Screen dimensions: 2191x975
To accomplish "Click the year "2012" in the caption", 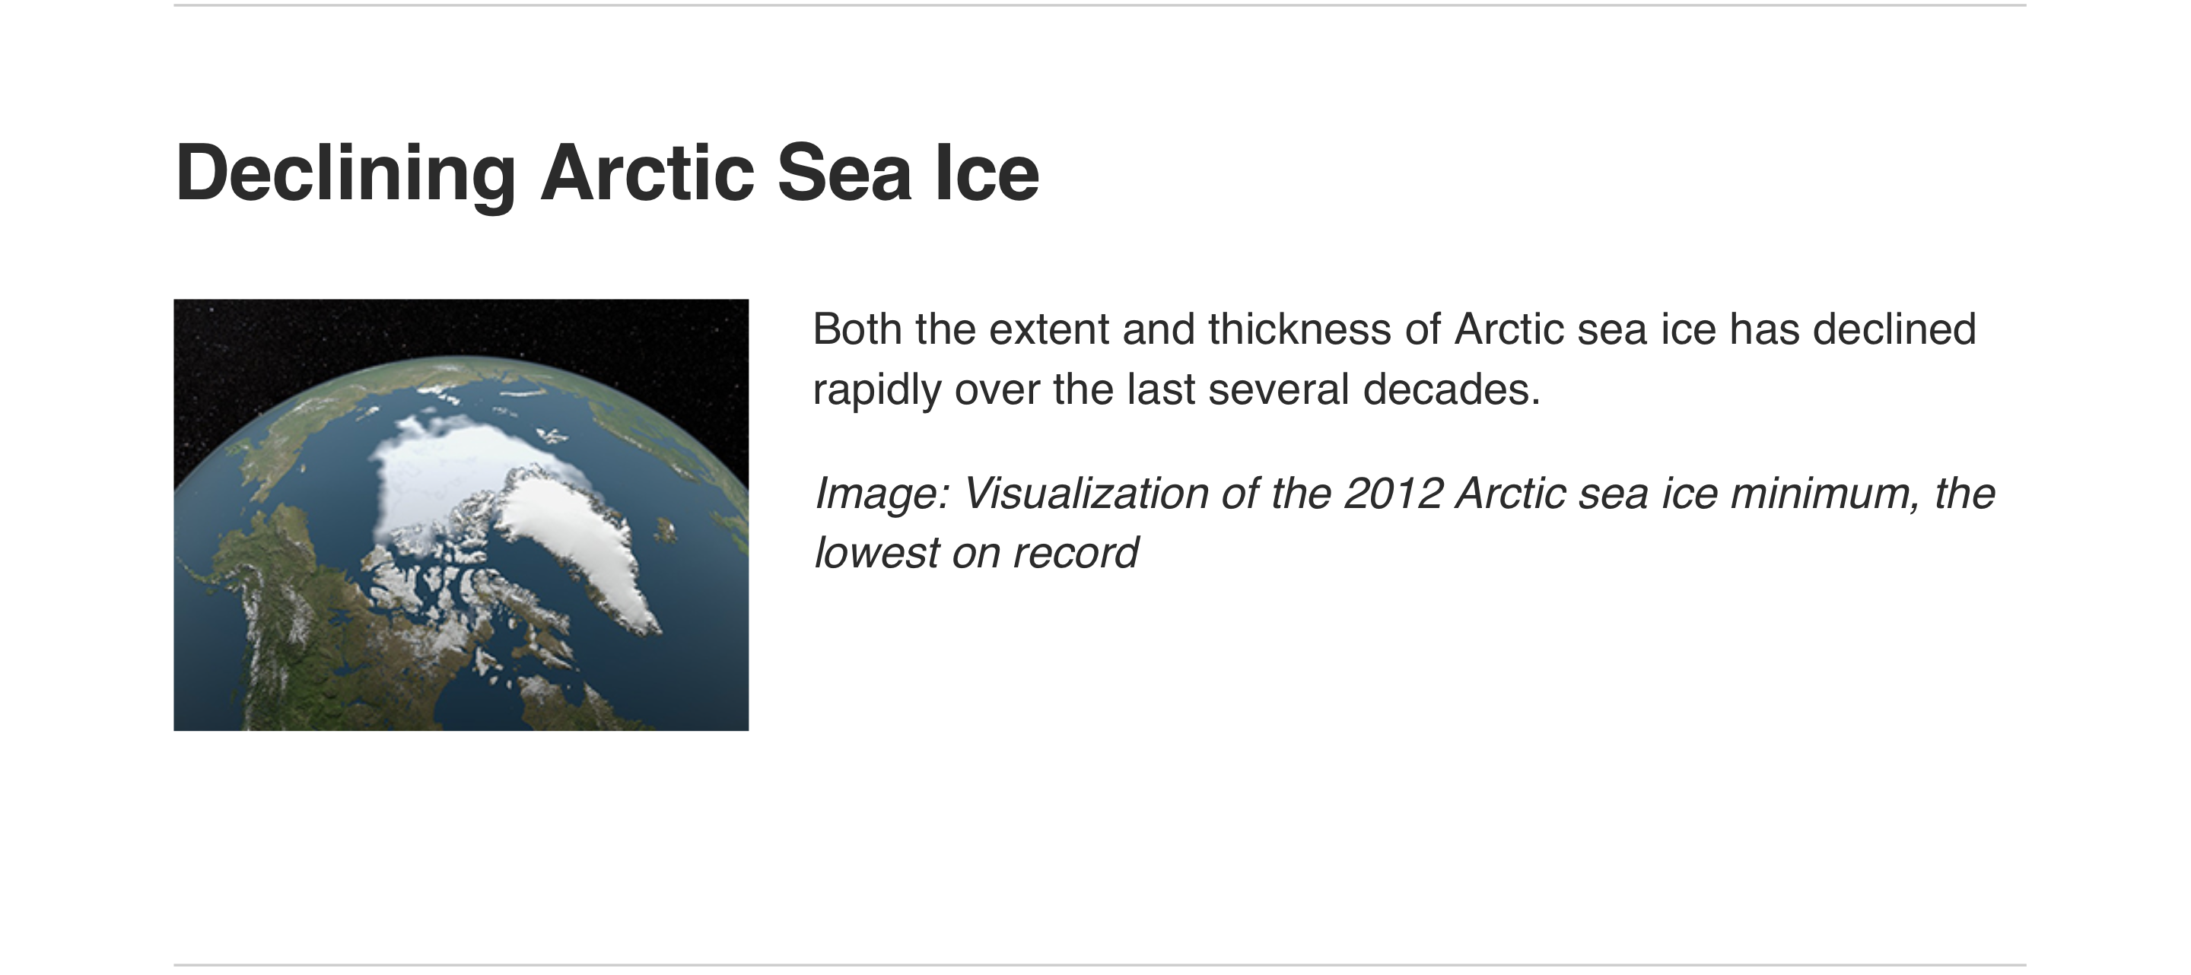I will [x=1393, y=493].
